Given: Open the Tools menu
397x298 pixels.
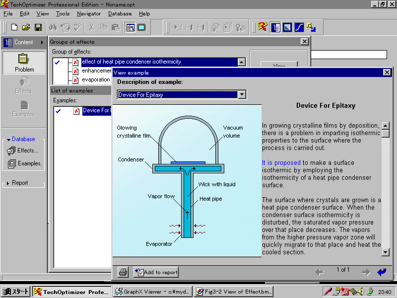Looking at the screenshot, I should pyautogui.click(x=63, y=14).
